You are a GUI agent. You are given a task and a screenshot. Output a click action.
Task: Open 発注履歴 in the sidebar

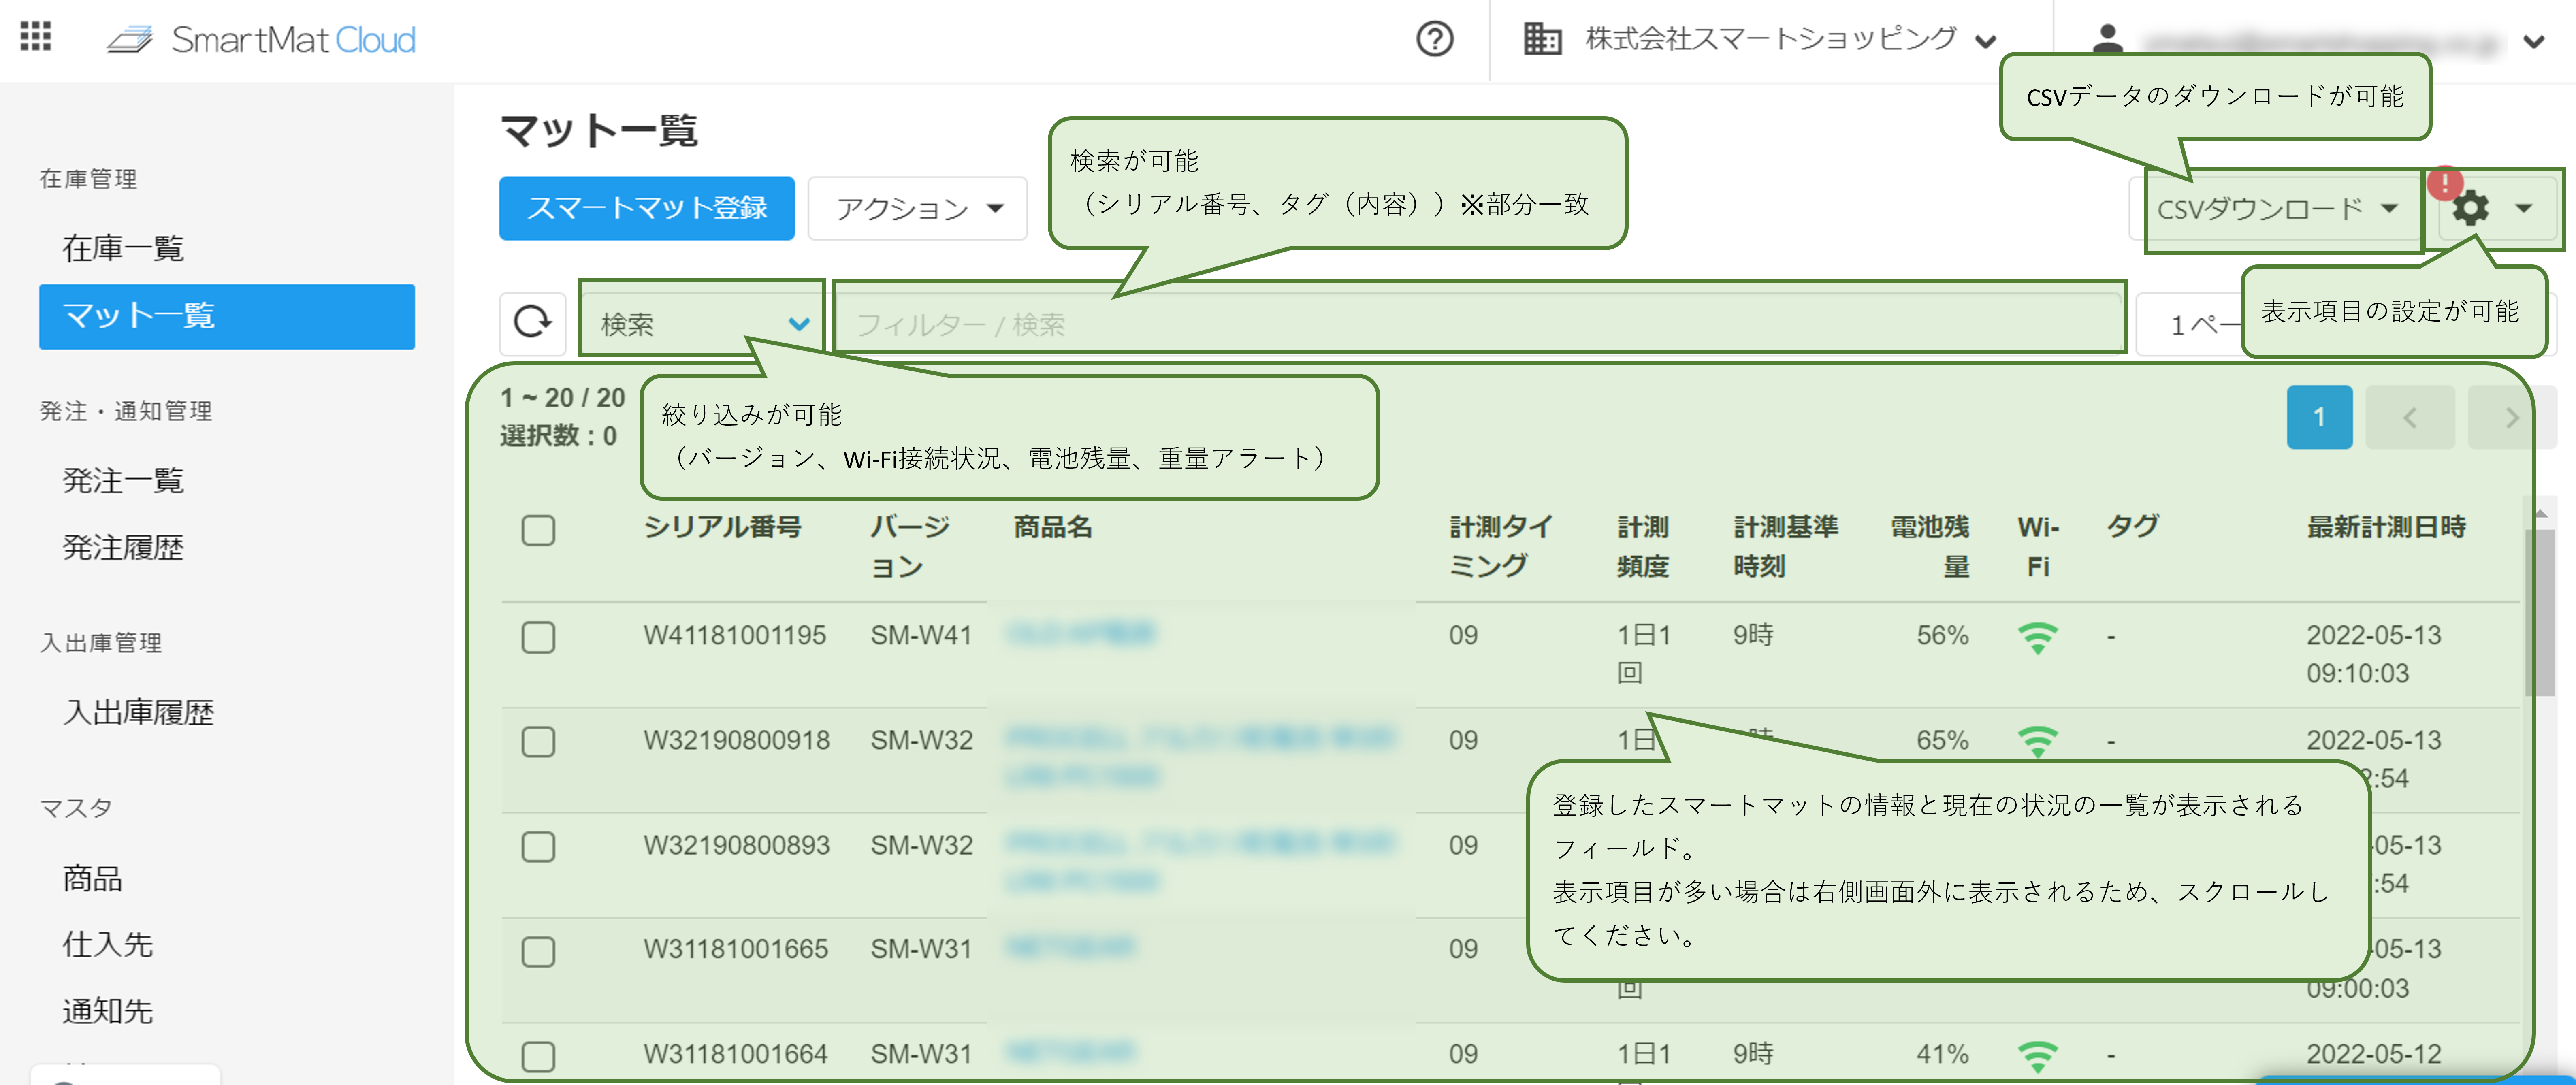123,547
